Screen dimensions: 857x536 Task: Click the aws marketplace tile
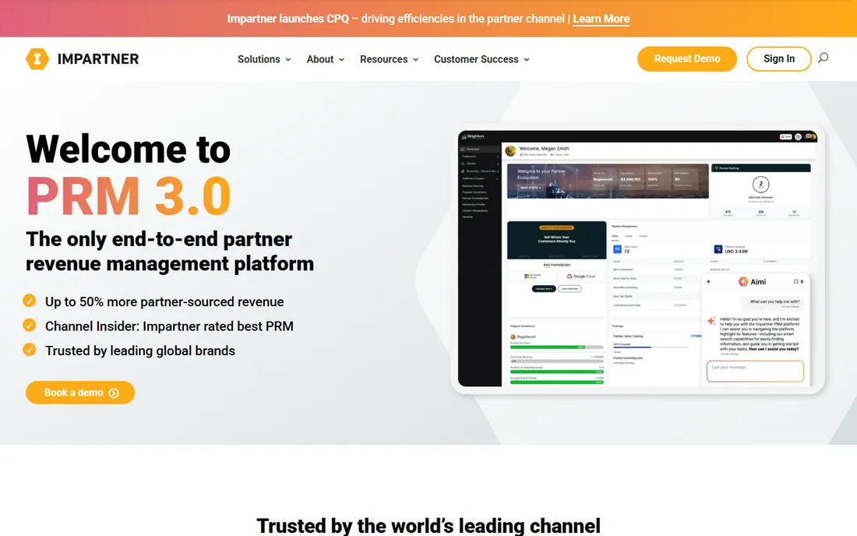point(556,265)
